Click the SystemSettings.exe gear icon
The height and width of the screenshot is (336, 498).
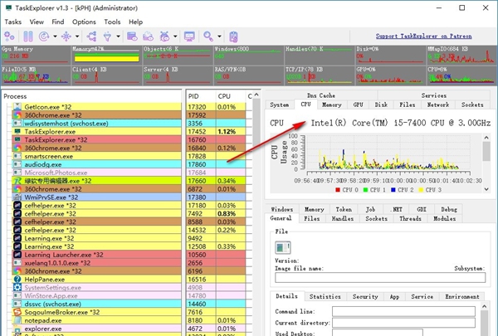tap(17, 287)
